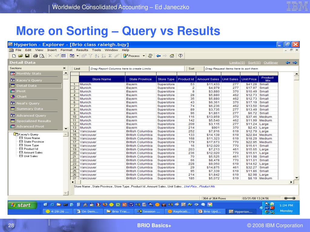Click the Delete X toolbar icon
Viewport: 310px width, 232px height.
pos(50,56)
